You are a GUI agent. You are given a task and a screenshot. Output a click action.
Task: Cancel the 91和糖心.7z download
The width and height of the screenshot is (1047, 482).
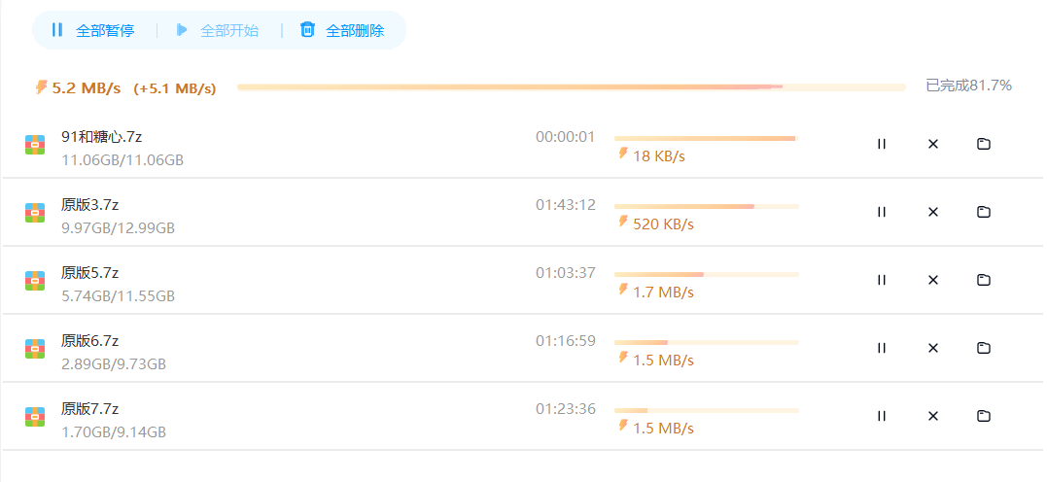click(933, 144)
